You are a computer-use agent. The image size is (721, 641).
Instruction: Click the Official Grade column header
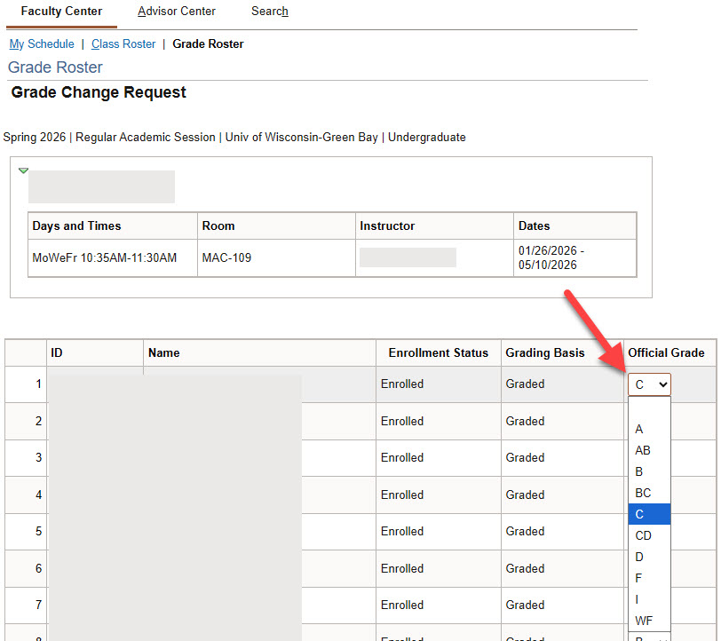coord(669,352)
